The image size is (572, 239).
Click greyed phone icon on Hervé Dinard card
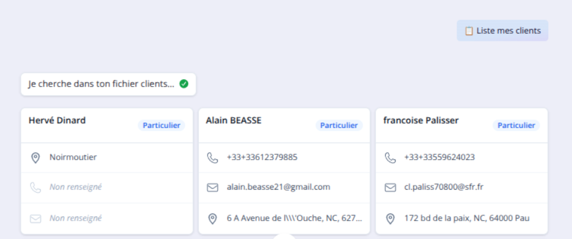[x=35, y=188]
